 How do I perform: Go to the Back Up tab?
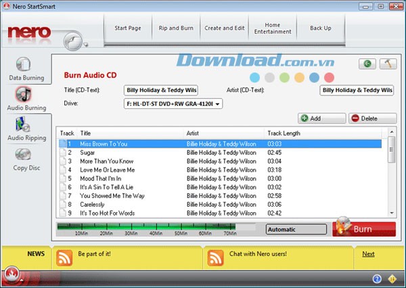320,28
